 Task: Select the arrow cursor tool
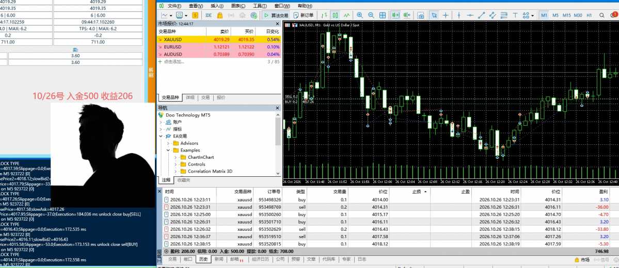[x=434, y=15]
